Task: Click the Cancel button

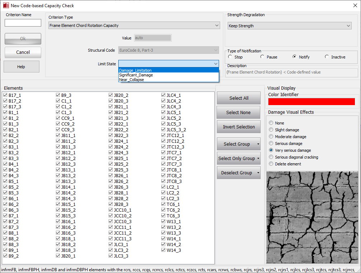Action: [x=23, y=52]
